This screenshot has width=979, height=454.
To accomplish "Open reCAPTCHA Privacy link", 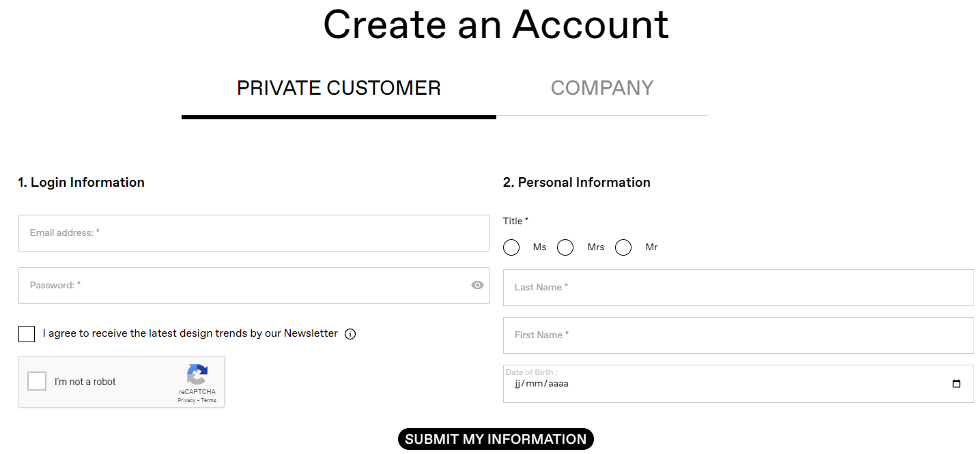I will point(186,401).
